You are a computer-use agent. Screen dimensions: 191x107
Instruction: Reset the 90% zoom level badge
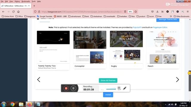(130, 12)
